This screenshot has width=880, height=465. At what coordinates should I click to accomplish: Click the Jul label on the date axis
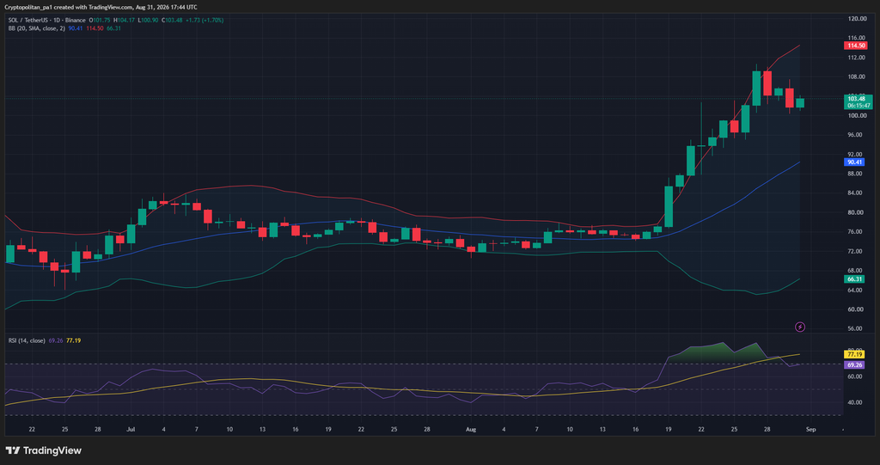coord(131,429)
